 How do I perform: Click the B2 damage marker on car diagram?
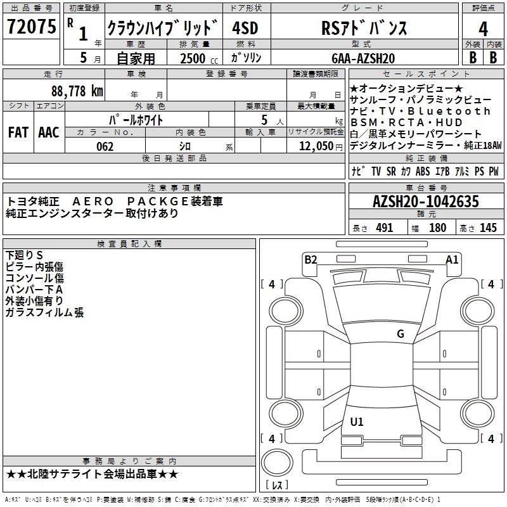click(311, 259)
